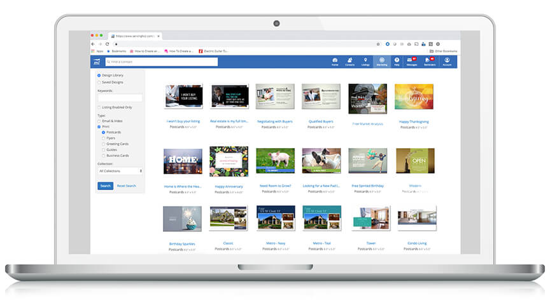Uncheck the Print type checkbox
550x307 pixels.
point(99,126)
